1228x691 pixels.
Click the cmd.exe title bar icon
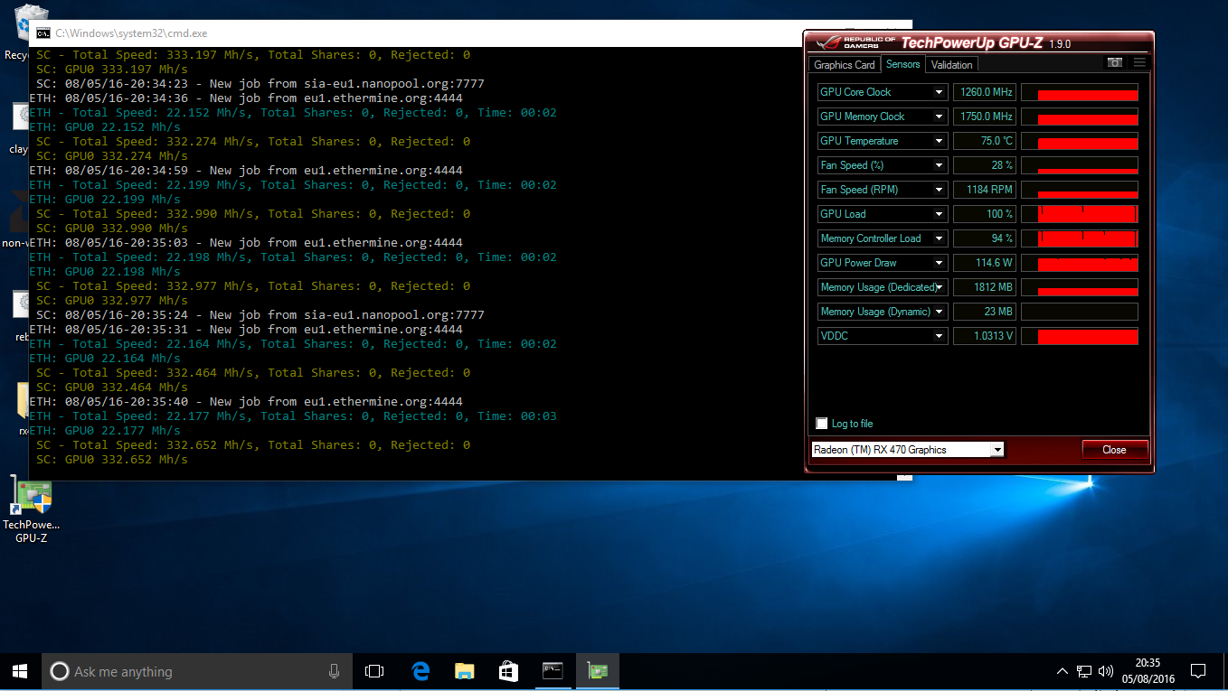coord(43,33)
